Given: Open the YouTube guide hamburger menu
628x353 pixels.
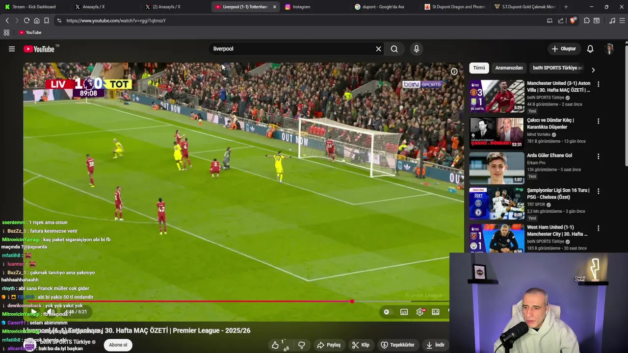Looking at the screenshot, I should point(12,49).
